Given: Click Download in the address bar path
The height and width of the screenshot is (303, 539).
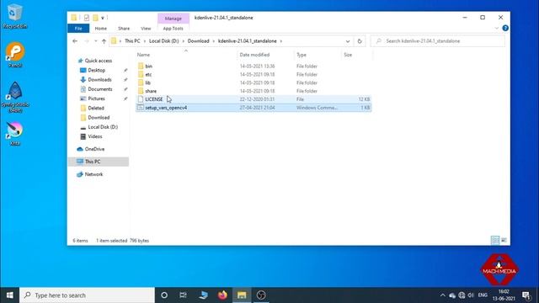Looking at the screenshot, I should [x=199, y=41].
